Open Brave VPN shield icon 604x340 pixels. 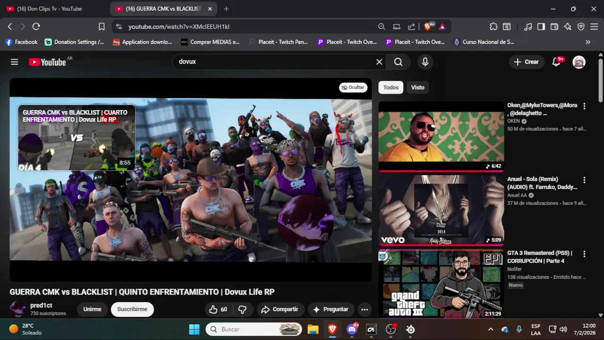pyautogui.click(x=581, y=26)
